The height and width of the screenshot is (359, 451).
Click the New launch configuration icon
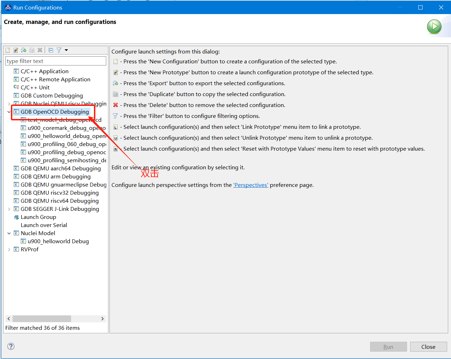(x=8, y=50)
